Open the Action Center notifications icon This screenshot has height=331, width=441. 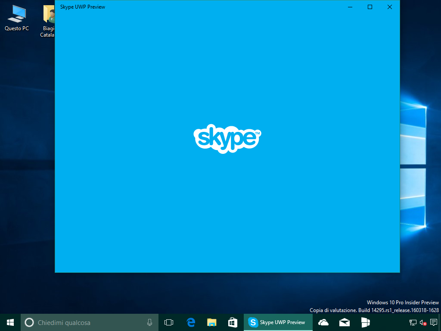(x=433, y=322)
